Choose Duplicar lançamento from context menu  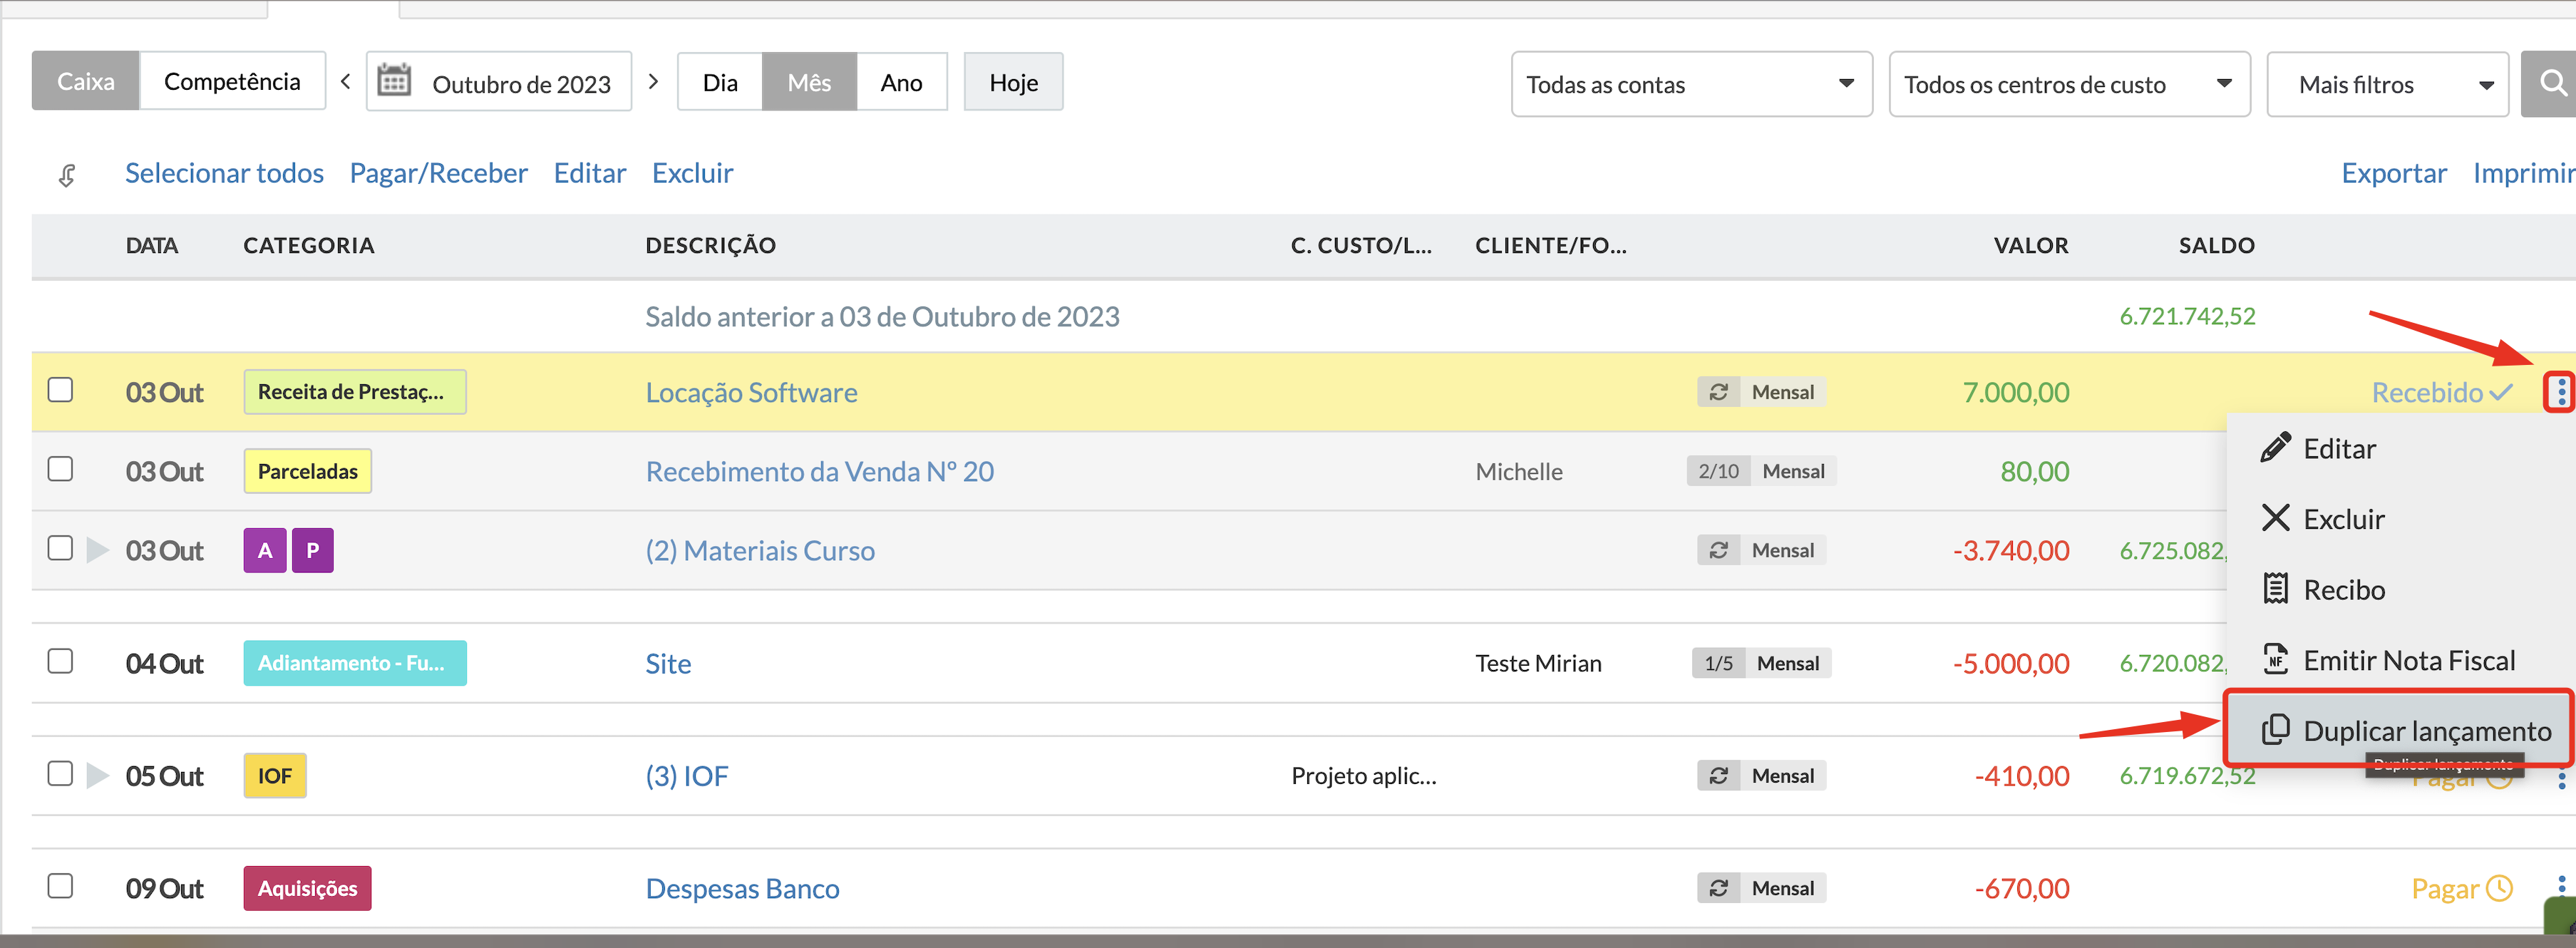click(x=2406, y=730)
